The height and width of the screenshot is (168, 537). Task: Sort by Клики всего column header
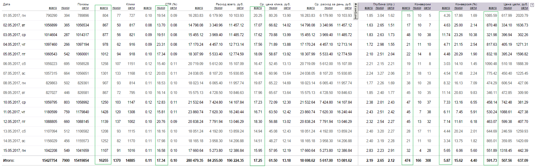[104, 8]
